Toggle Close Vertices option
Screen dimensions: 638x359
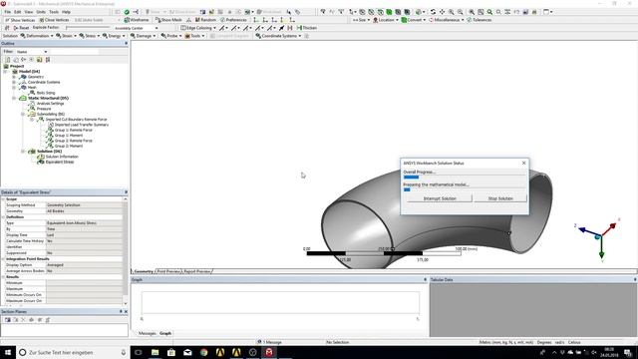pos(54,20)
